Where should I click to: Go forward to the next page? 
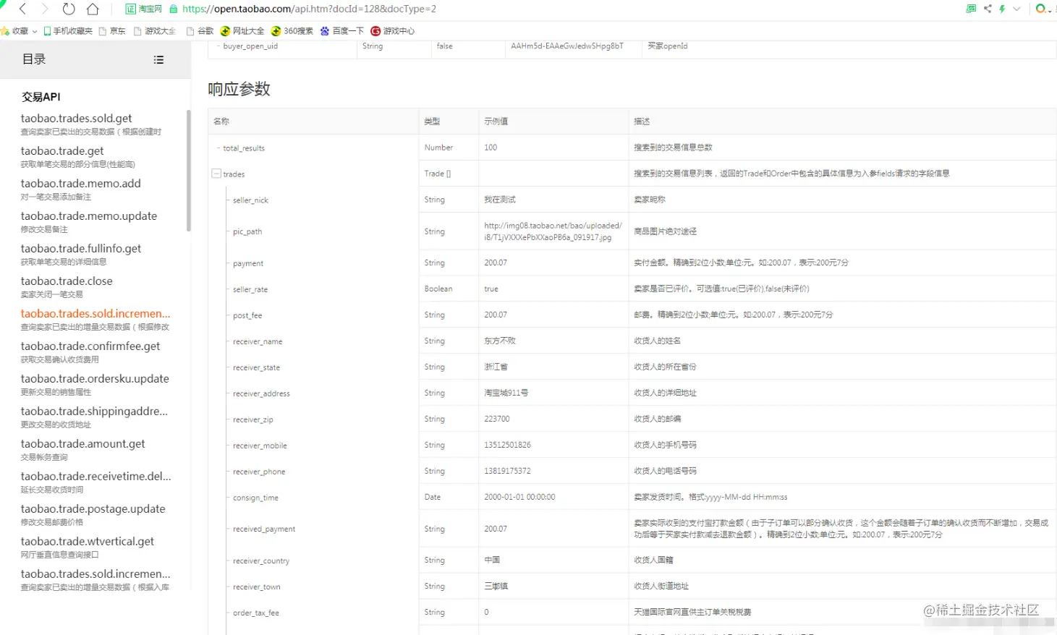pos(45,9)
